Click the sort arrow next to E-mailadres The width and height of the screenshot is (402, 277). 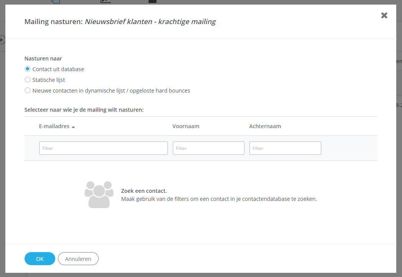point(73,127)
